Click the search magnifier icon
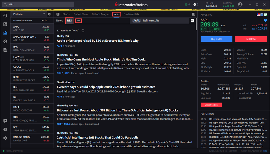This screenshot has width=270, height=154. coord(5,5)
